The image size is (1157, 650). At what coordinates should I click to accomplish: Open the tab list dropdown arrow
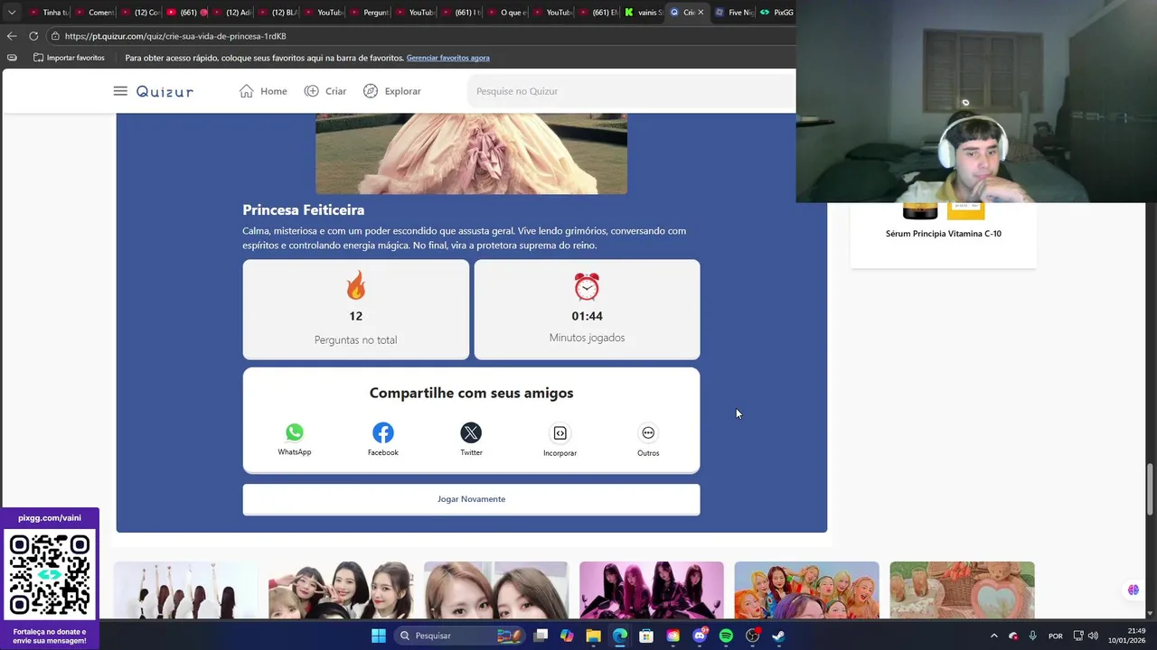(x=12, y=13)
